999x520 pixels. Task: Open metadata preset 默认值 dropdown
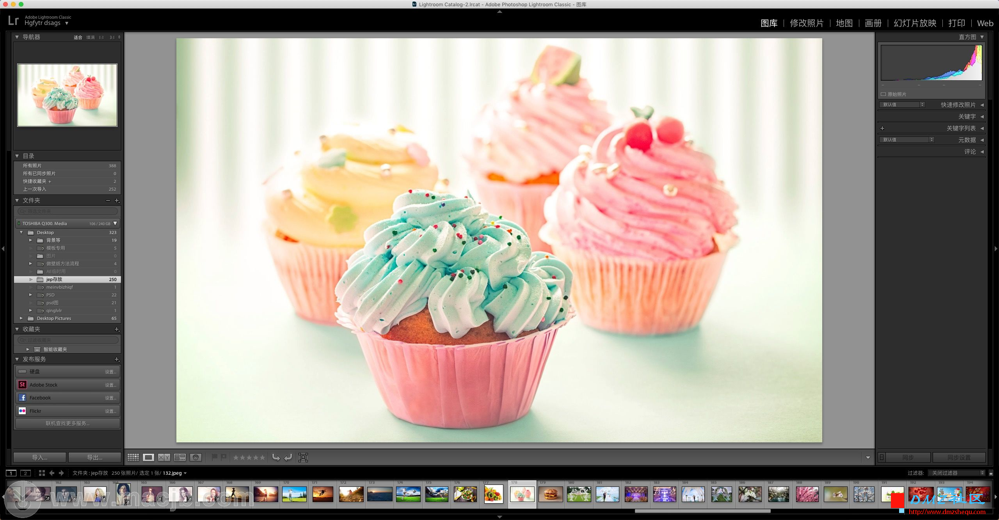[x=907, y=140]
